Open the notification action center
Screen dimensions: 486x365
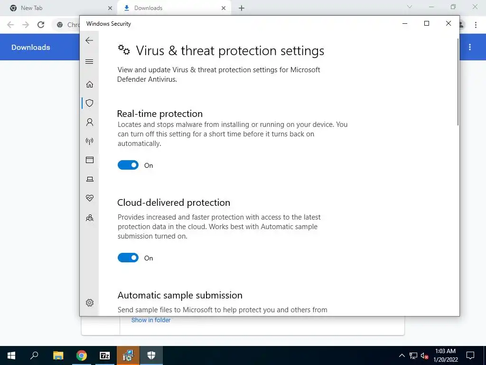[x=470, y=355]
